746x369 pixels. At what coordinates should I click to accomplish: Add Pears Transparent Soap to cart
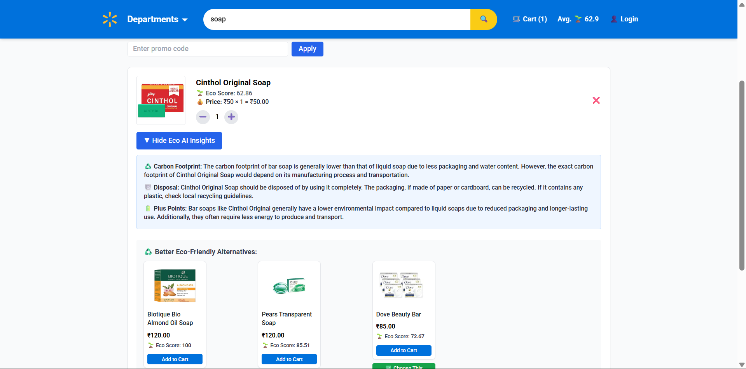click(289, 359)
